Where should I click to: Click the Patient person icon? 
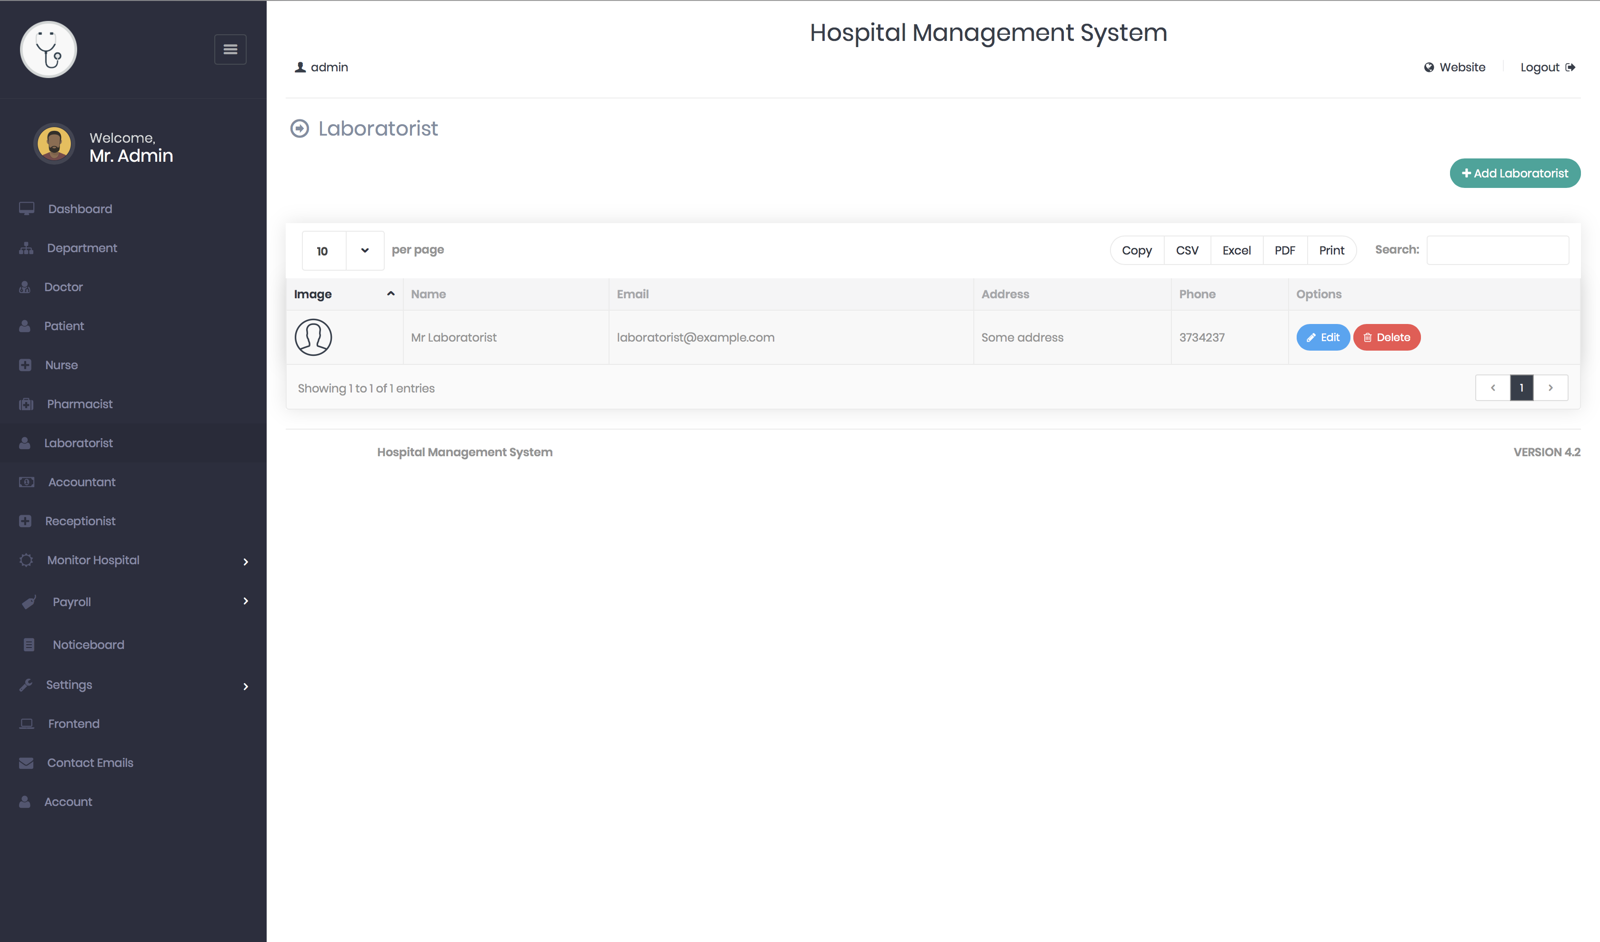coord(25,326)
